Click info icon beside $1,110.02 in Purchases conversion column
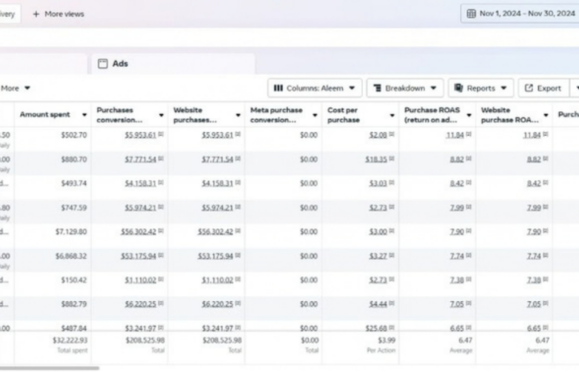579x372 pixels. (161, 280)
